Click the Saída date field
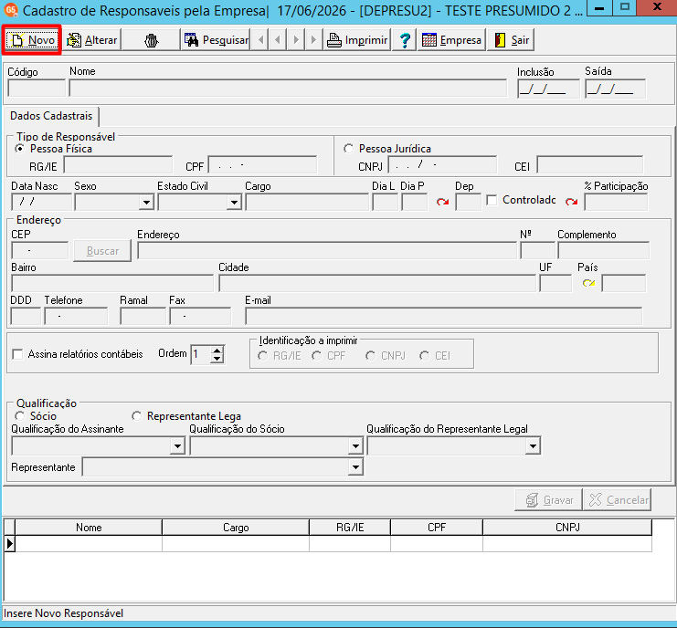The height and width of the screenshot is (628, 677). 615,89
